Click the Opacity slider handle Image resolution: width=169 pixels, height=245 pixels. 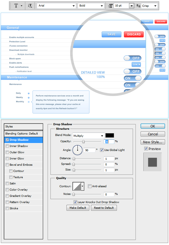point(83,142)
